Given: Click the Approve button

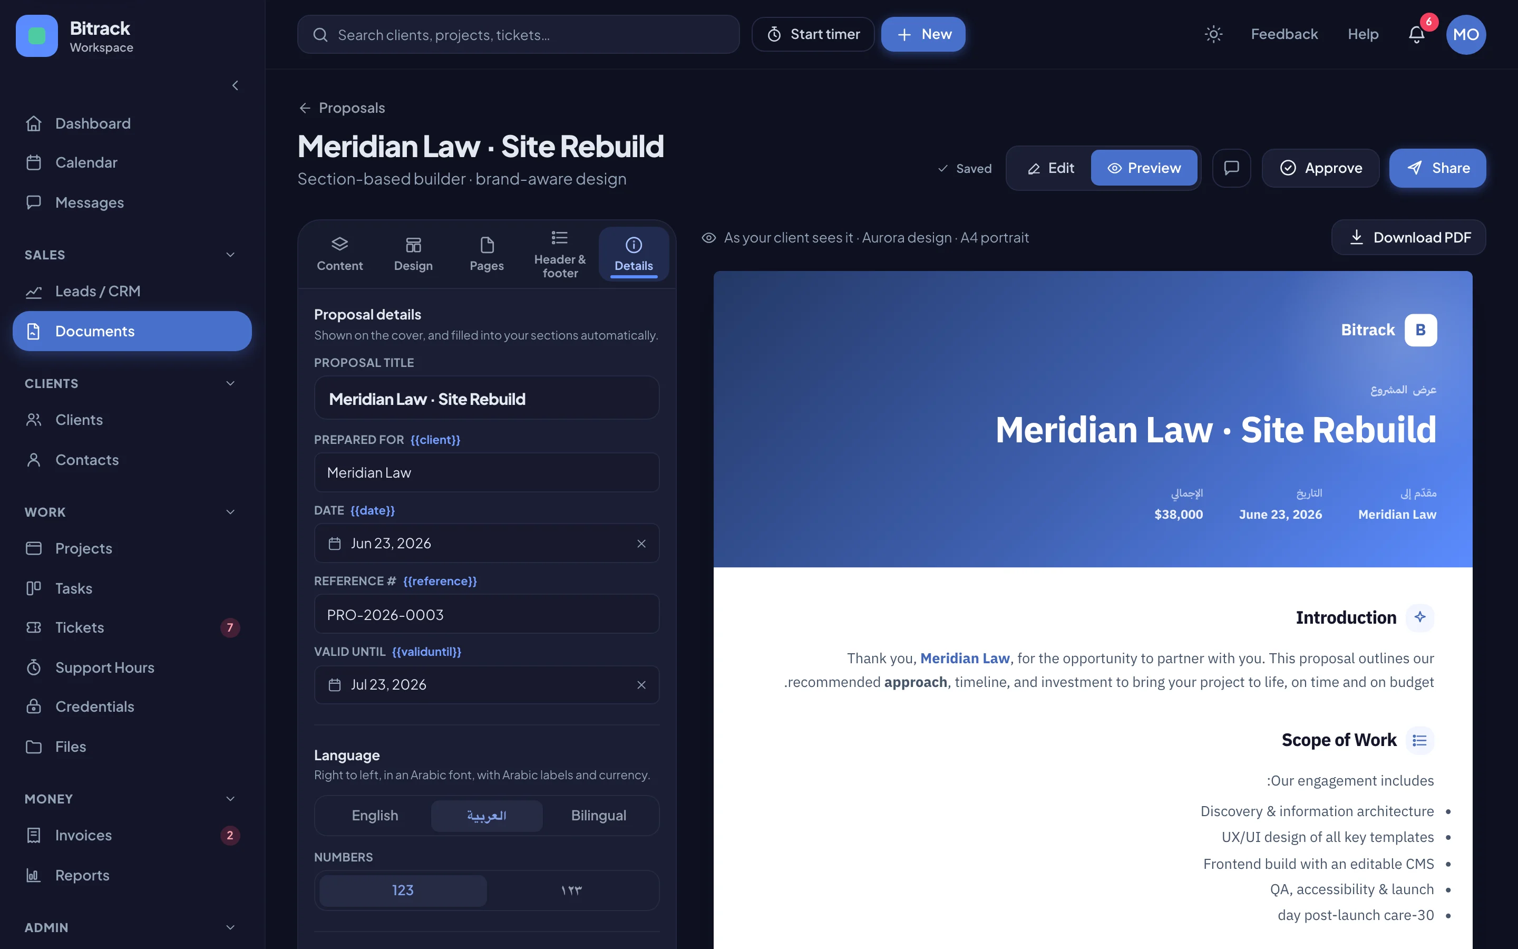Looking at the screenshot, I should (x=1320, y=168).
